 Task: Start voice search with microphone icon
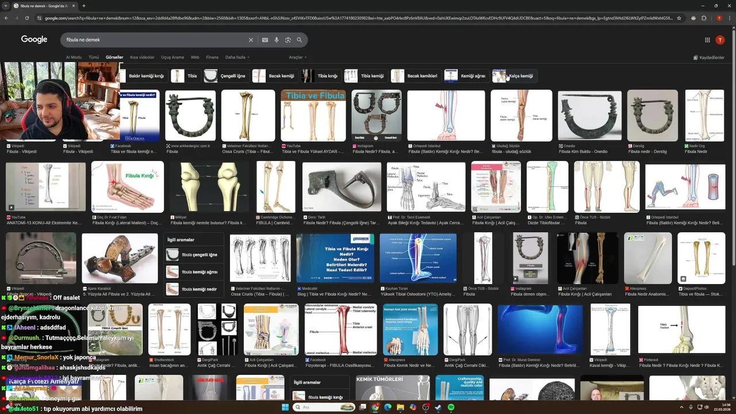click(277, 40)
